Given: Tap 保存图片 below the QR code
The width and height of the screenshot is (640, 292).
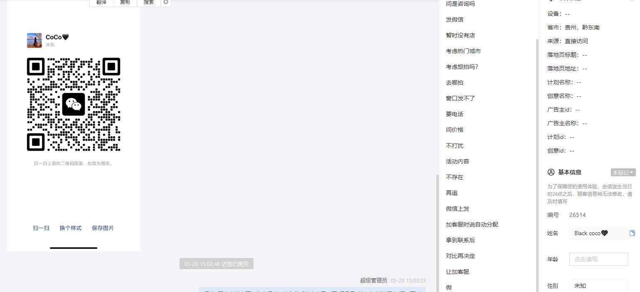Looking at the screenshot, I should [103, 228].
